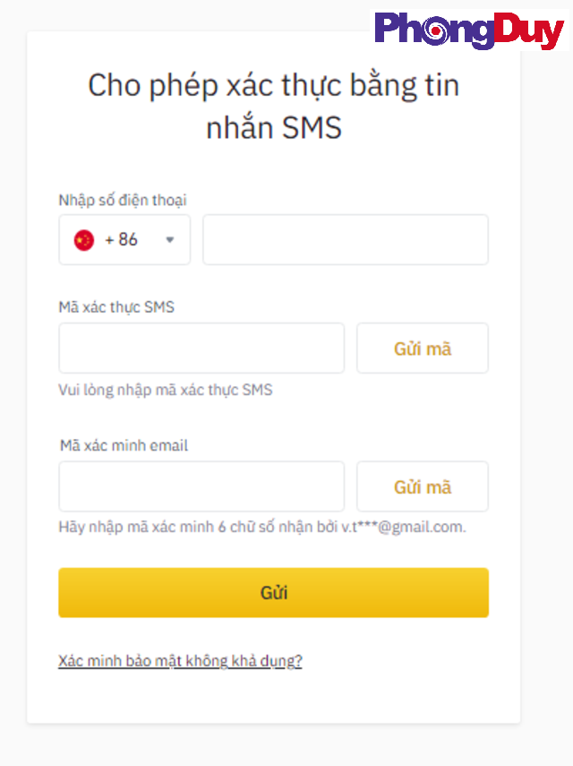Click the red "Duy" text in the logo

529,31
